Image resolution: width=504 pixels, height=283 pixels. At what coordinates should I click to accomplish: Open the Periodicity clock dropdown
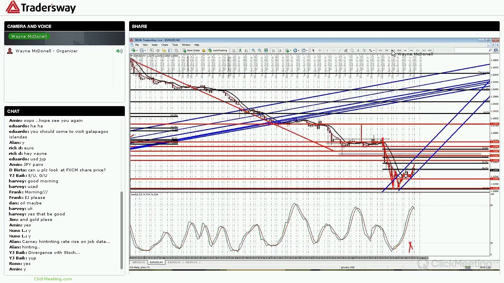[x=296, y=50]
